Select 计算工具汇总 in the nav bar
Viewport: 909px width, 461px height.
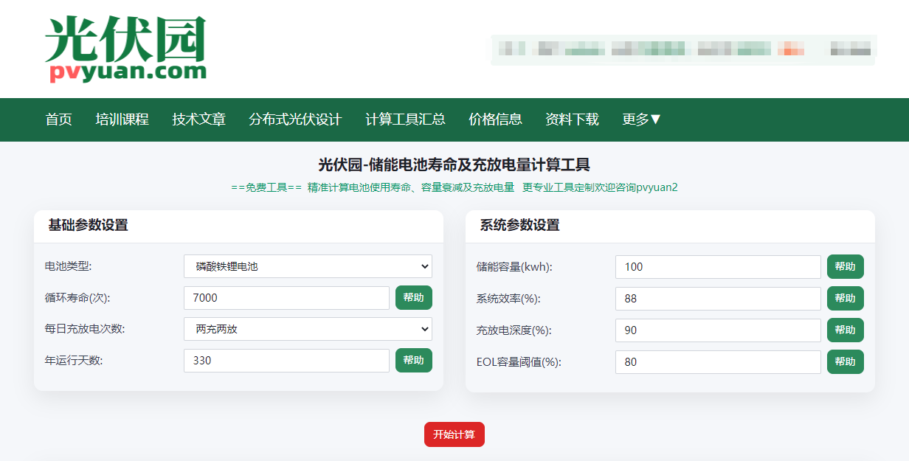pos(405,119)
